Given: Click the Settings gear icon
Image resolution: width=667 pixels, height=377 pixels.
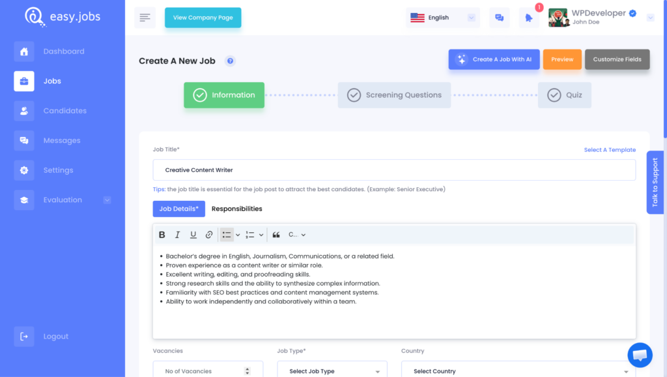Looking at the screenshot, I should tap(24, 170).
